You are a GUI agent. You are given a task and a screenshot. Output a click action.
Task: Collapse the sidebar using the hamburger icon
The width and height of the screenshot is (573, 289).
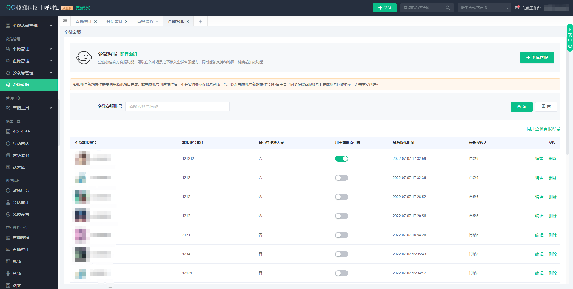65,21
